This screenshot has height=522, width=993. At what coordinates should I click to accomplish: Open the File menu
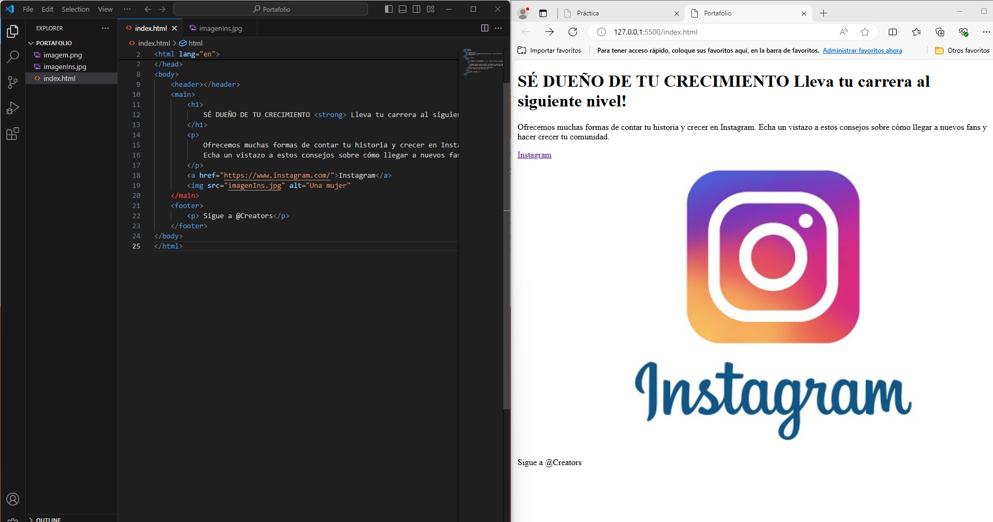click(x=28, y=9)
